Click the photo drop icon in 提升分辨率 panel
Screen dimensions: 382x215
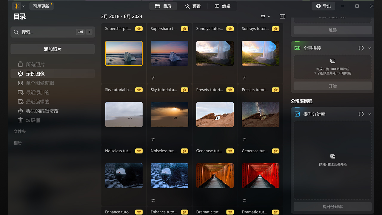[332, 156]
